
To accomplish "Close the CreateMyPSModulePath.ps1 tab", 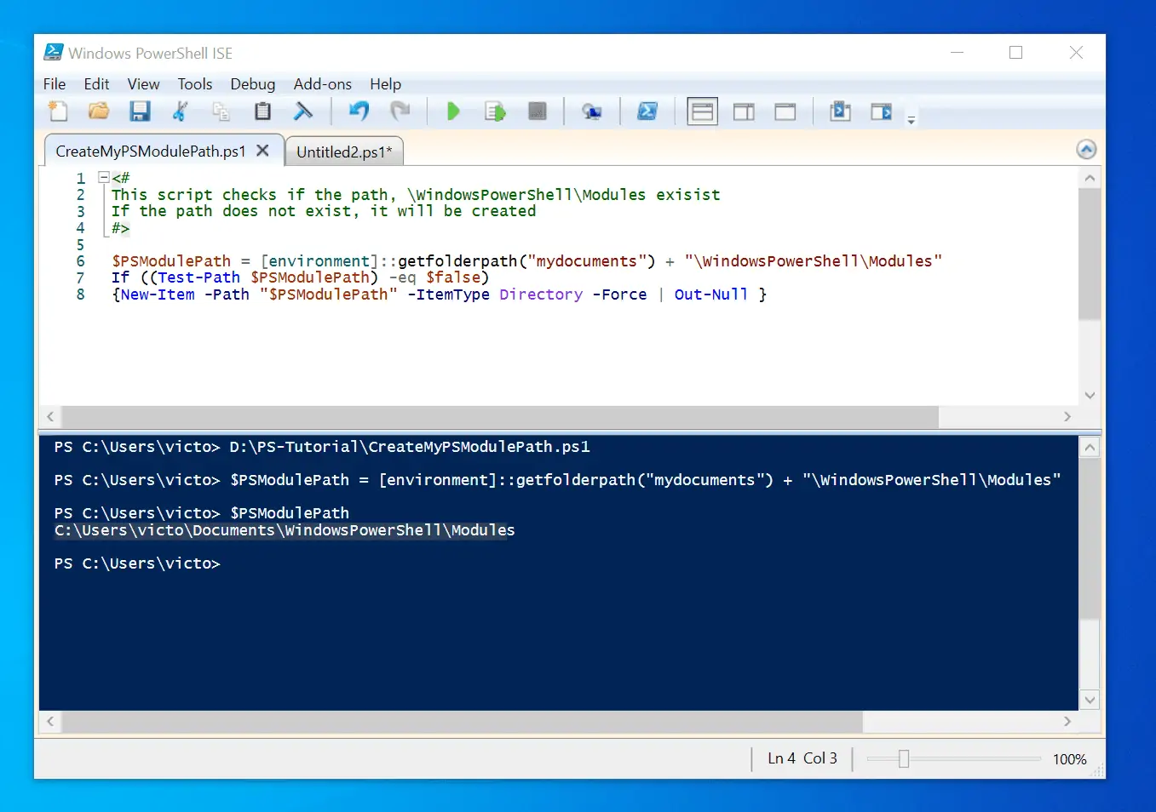I will [x=263, y=150].
